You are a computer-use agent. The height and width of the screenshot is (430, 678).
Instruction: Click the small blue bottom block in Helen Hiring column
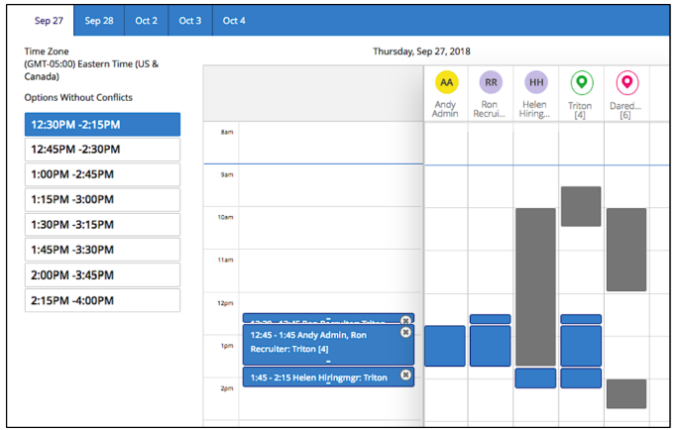coord(535,378)
